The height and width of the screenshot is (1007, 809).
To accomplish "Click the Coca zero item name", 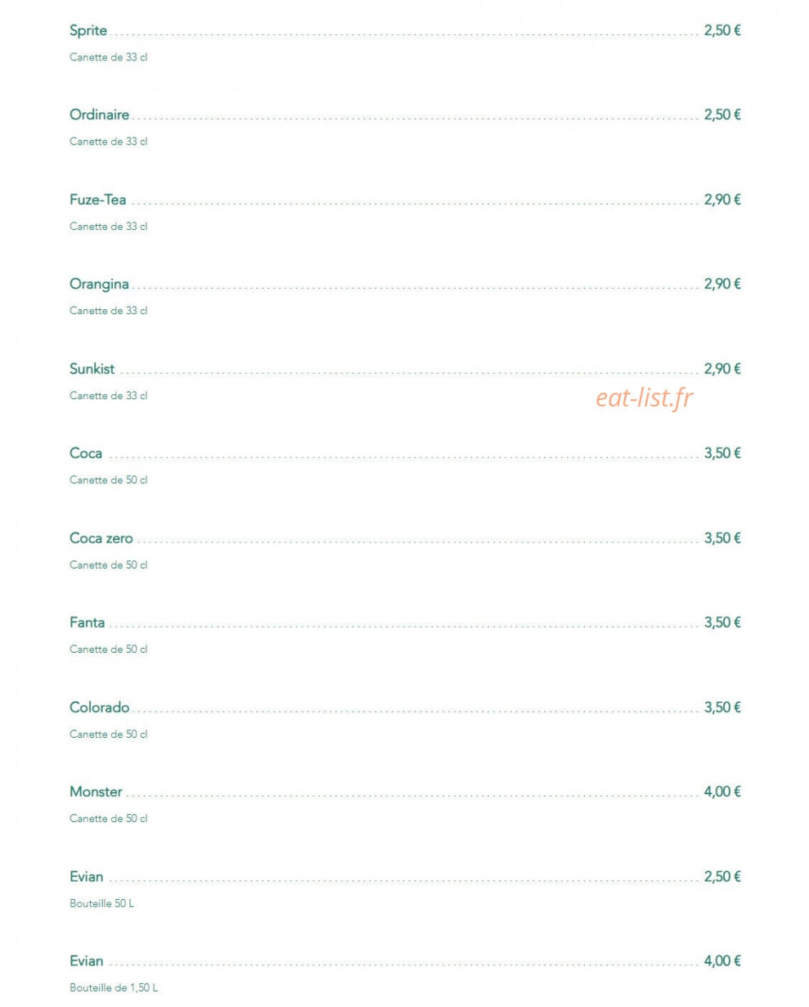I will point(101,538).
